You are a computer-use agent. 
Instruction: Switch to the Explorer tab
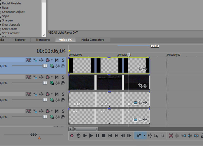coord(20,40)
